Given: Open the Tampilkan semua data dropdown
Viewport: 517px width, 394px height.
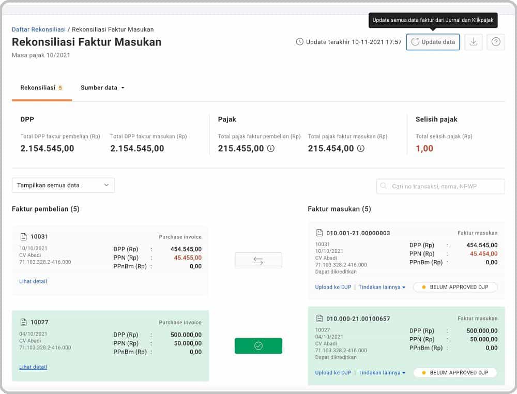Looking at the screenshot, I should click(63, 185).
